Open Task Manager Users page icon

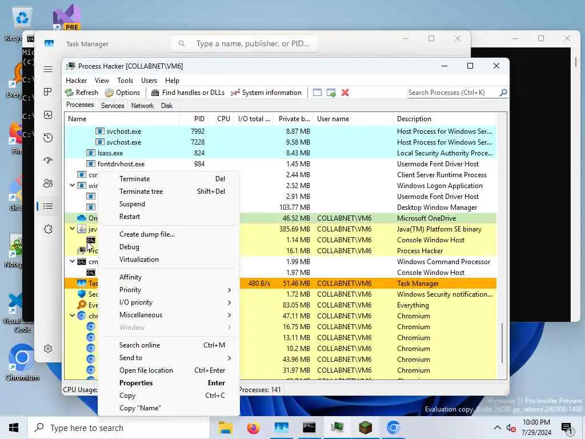[48, 183]
